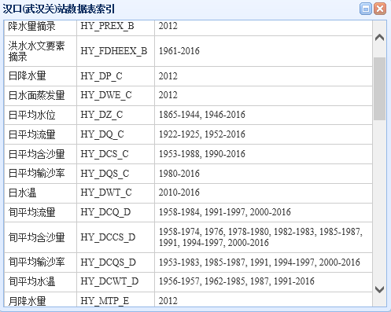The width and height of the screenshot is (391, 312).
Task: Click the HY_DQS_C code cell
Action: [x=116, y=174]
